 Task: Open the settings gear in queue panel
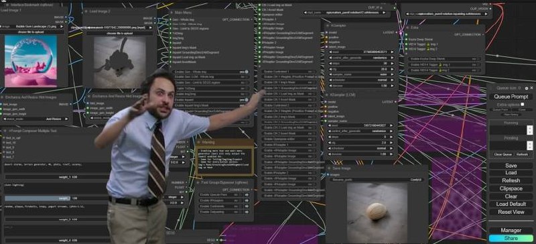tap(527, 88)
